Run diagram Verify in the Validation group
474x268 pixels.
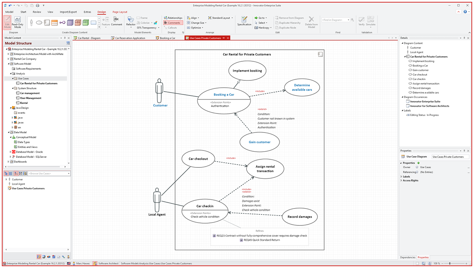coord(361,22)
